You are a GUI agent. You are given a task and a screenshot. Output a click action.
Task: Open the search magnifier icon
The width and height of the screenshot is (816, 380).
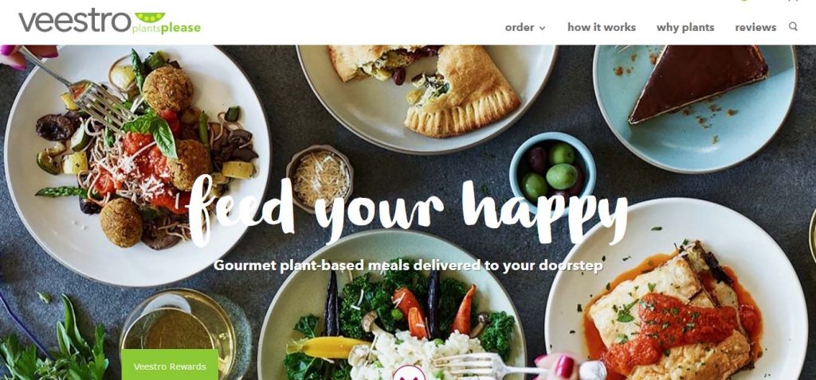coord(793,26)
